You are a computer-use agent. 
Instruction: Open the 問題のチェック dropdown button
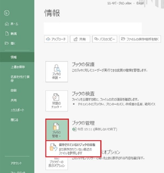(57, 101)
